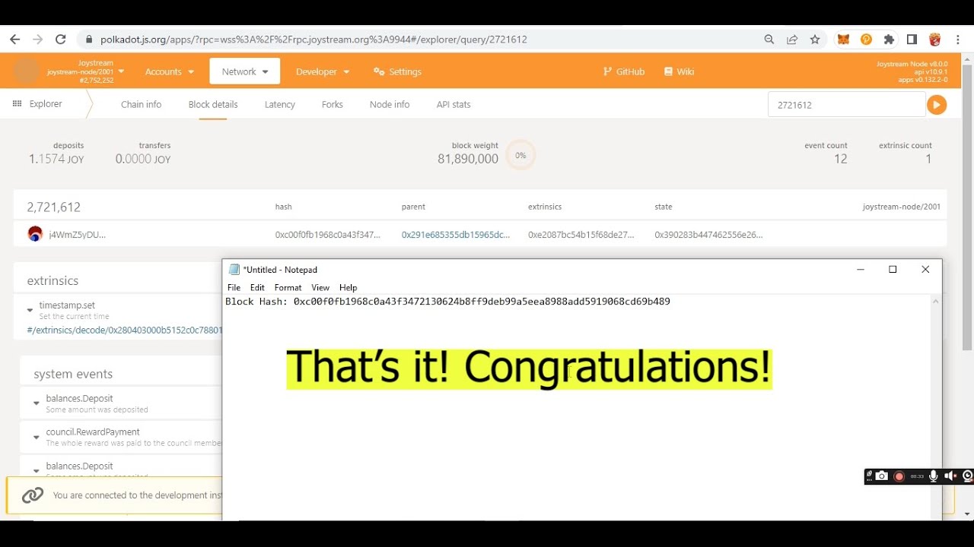
Task: Expand the council.RewardPayment event
Action: click(x=36, y=437)
